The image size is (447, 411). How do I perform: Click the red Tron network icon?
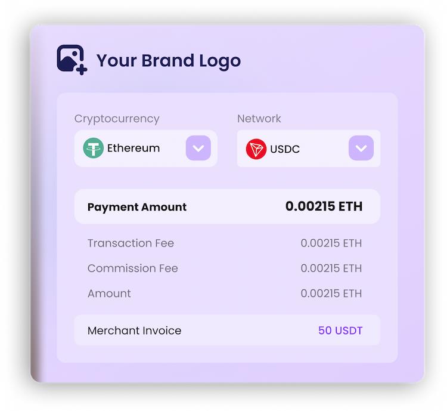click(x=256, y=149)
